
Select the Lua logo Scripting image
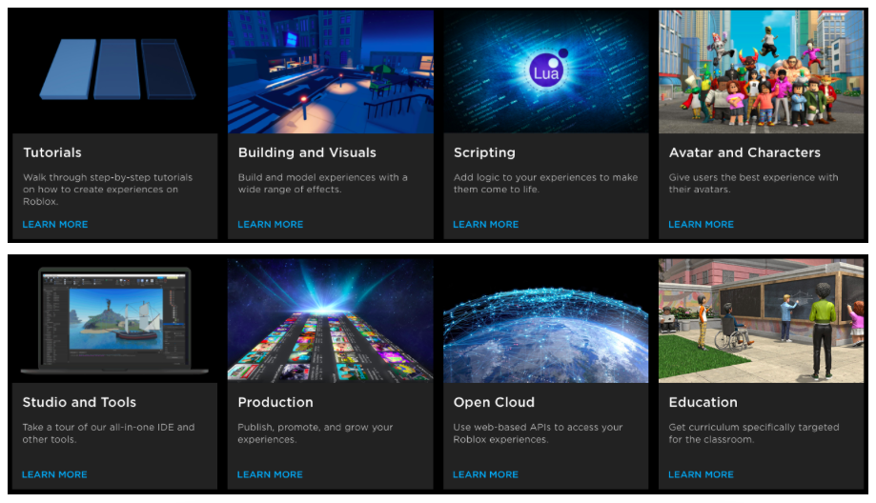point(546,70)
